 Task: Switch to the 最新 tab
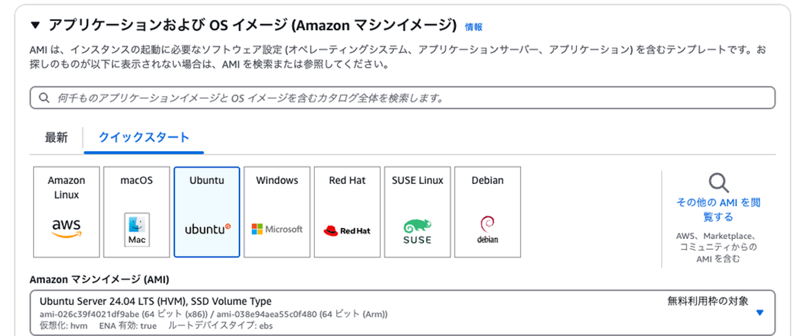(56, 137)
